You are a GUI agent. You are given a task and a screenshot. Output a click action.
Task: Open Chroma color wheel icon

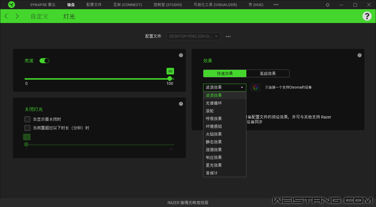256,87
